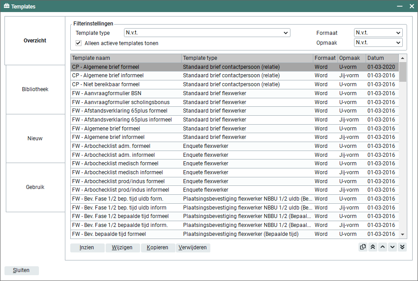The height and width of the screenshot is (281, 418).
Task: Go to the Gebruik tab
Action: (35, 187)
